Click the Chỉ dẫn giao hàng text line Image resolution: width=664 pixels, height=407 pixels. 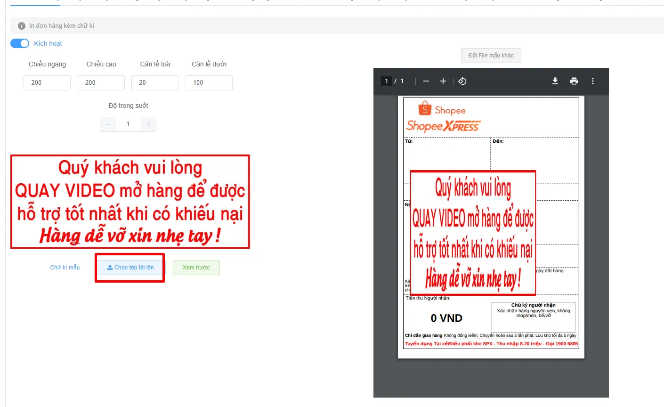pyautogui.click(x=491, y=335)
